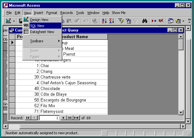
Task: Click the Escargots de Bourgogne cell
Action: coord(73,100)
